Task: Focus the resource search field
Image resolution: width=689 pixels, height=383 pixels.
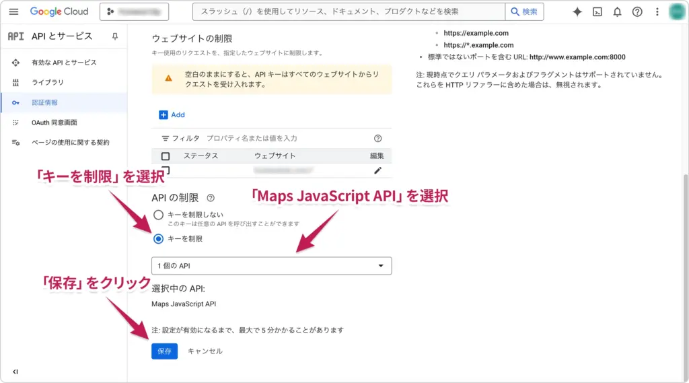Action: 349,12
